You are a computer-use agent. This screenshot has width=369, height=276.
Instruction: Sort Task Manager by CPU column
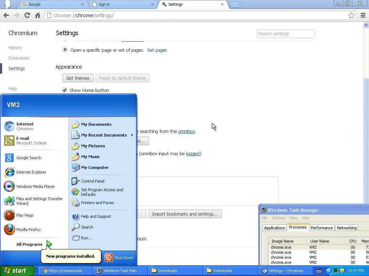point(352,241)
